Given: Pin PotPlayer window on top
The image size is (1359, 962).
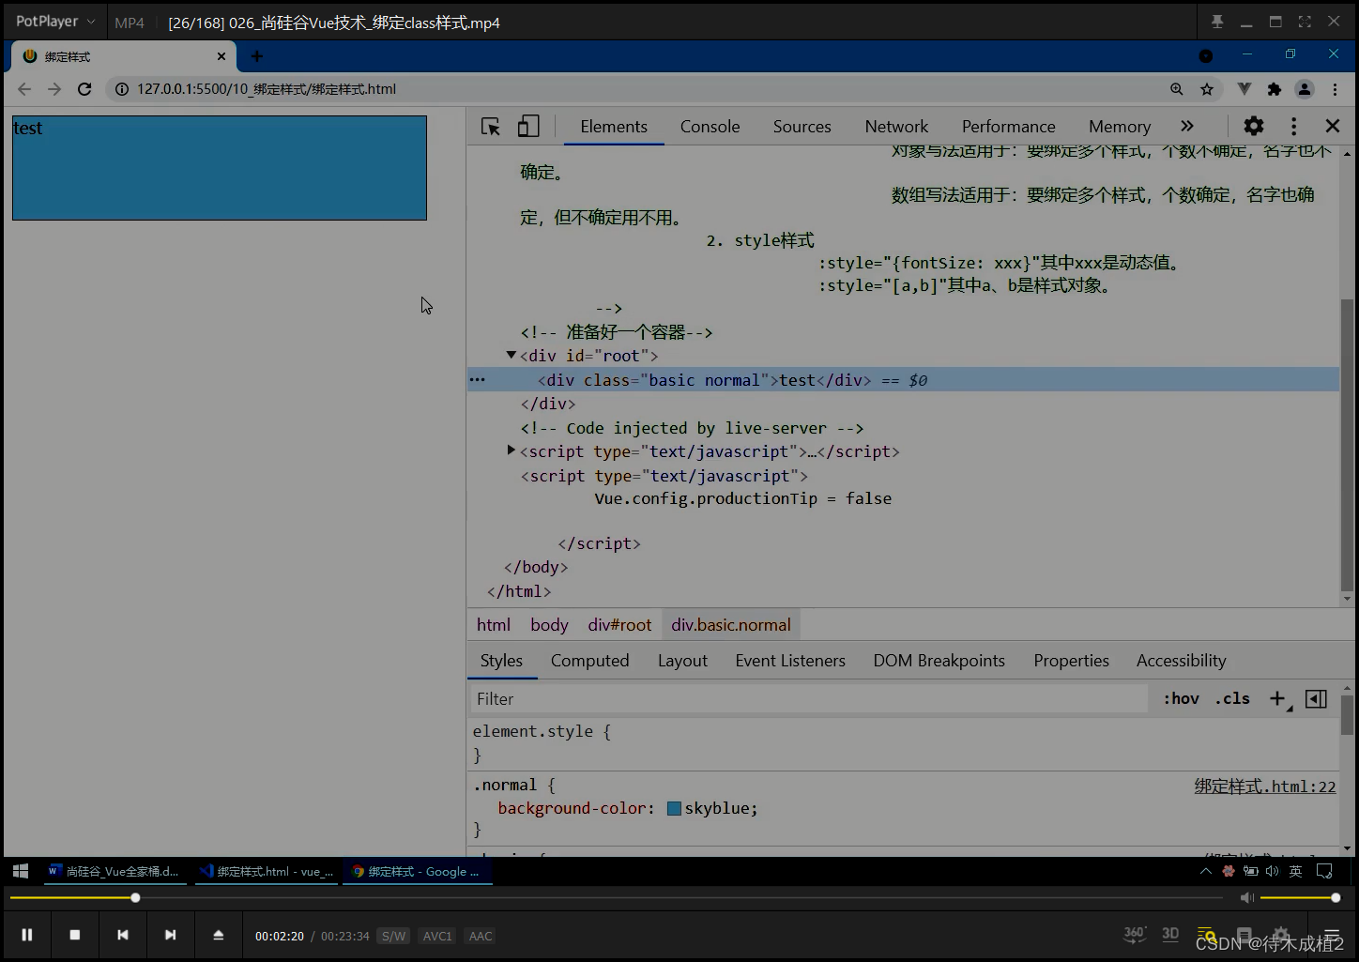Looking at the screenshot, I should (1217, 22).
